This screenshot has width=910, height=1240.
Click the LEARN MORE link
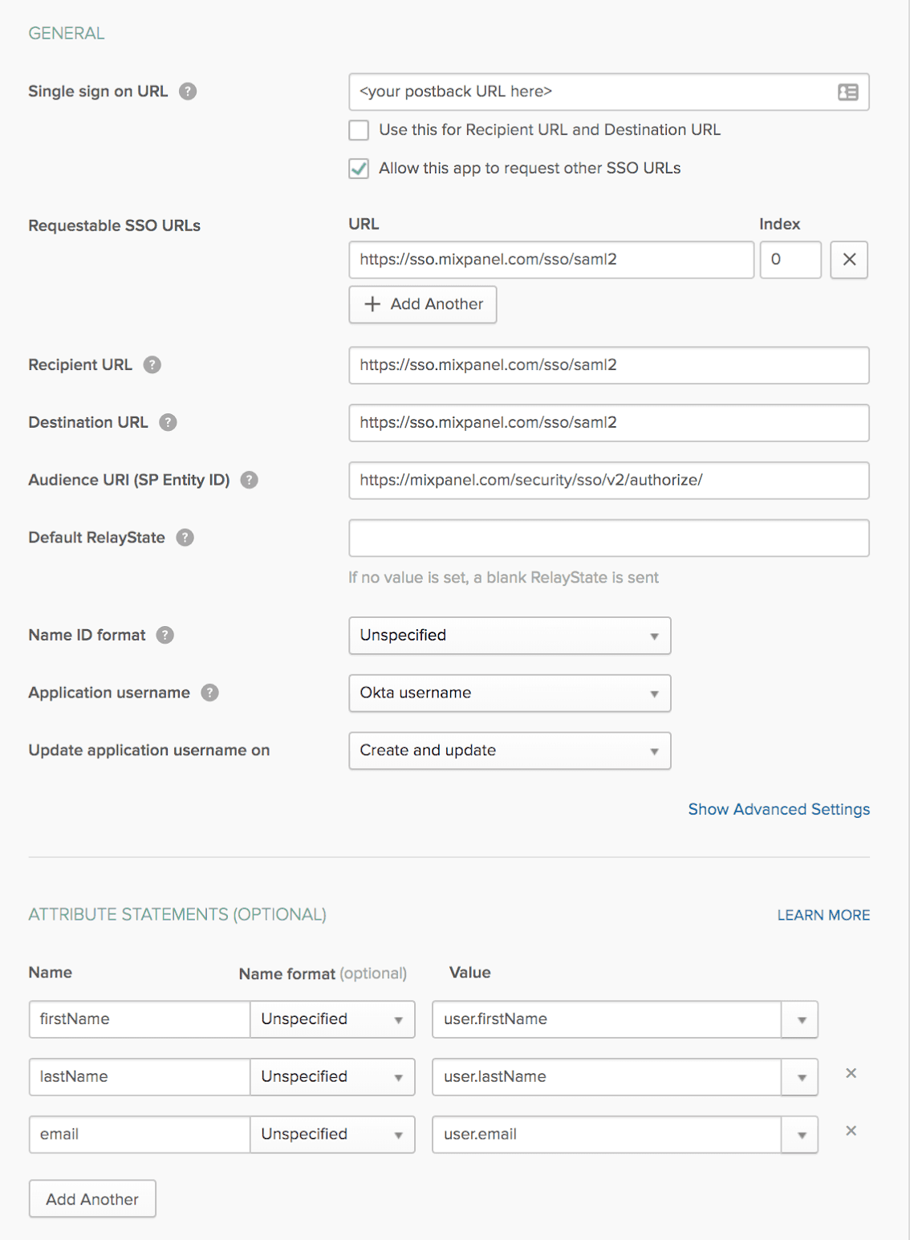pyautogui.click(x=823, y=915)
